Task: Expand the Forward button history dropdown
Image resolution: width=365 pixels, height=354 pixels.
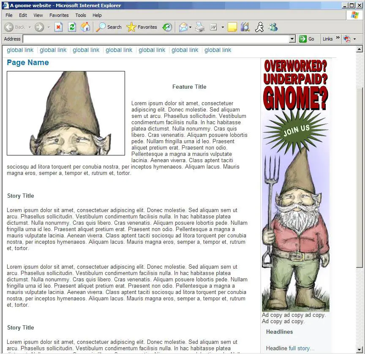Action: click(x=49, y=27)
